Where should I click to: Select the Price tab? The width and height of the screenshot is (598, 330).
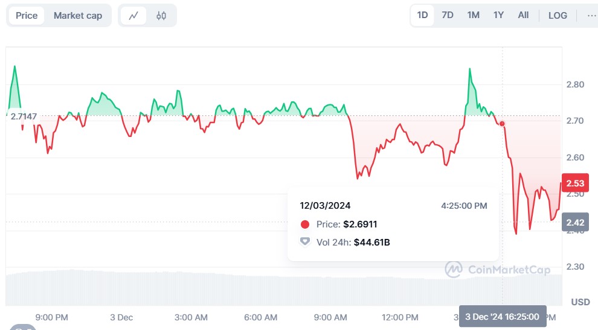pyautogui.click(x=27, y=16)
